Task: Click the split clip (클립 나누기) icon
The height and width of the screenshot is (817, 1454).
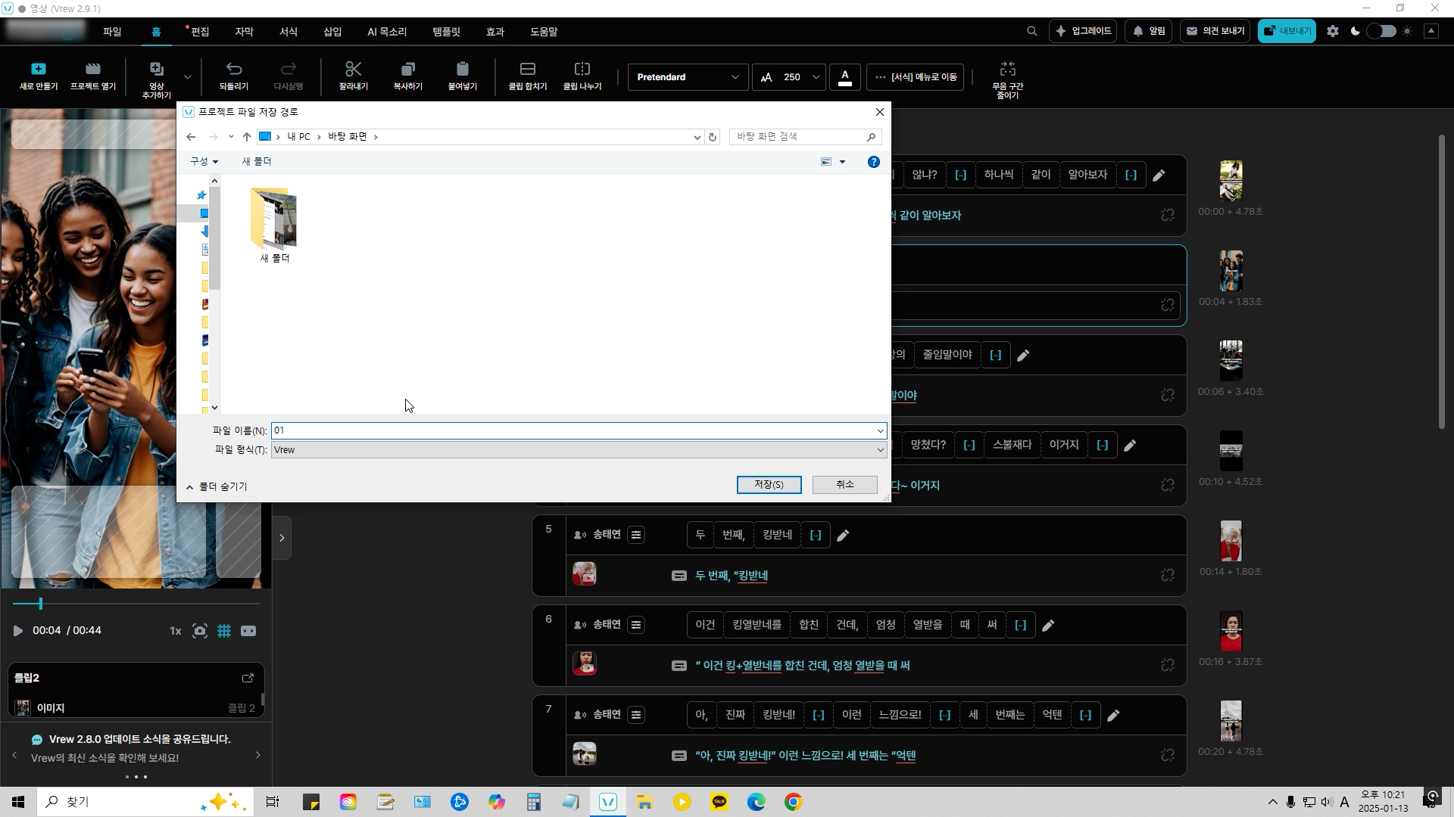Action: pyautogui.click(x=582, y=70)
